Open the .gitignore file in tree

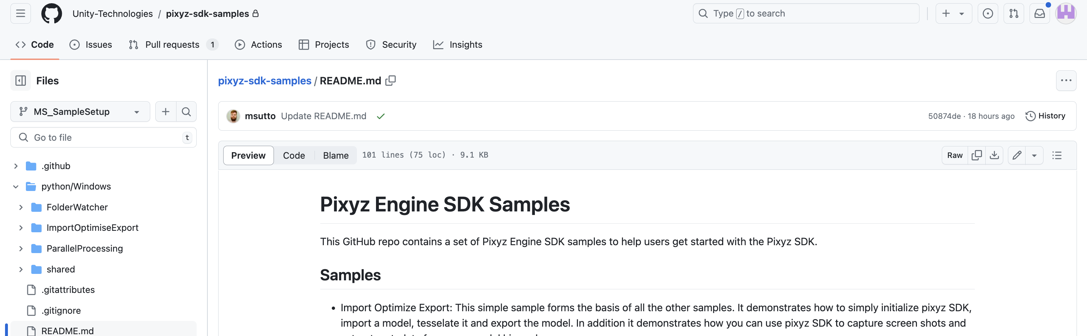pyautogui.click(x=61, y=310)
